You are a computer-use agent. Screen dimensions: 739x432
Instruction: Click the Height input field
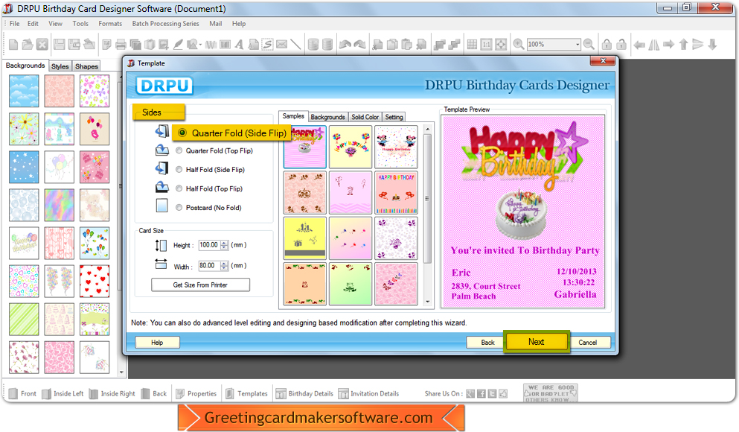[209, 245]
